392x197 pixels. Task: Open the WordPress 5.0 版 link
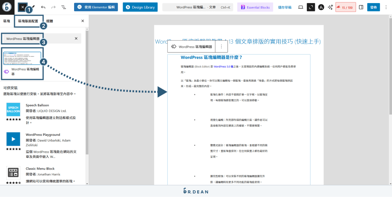click(x=223, y=67)
